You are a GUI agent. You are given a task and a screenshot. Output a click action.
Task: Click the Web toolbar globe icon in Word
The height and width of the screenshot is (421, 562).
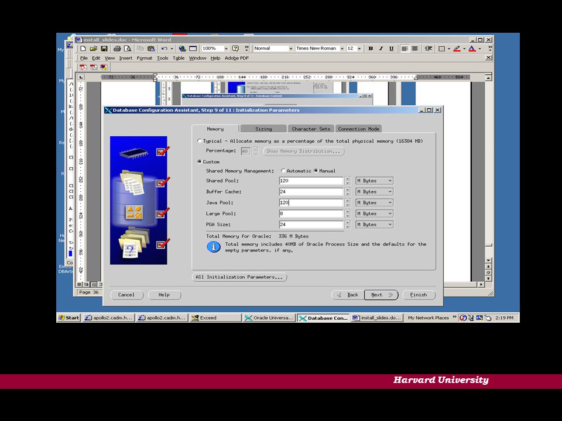183,49
